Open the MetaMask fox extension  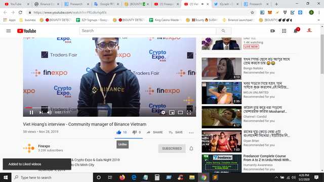tap(270, 12)
